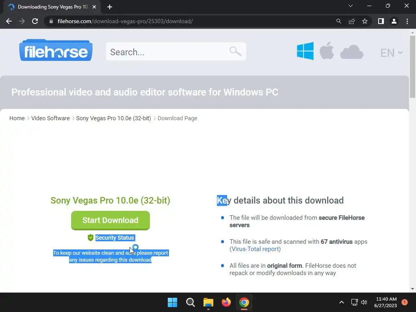Screen dimensions: 416x312
Task: Select the Downloading Sony Vegas Pro tab
Action: [x=52, y=7]
